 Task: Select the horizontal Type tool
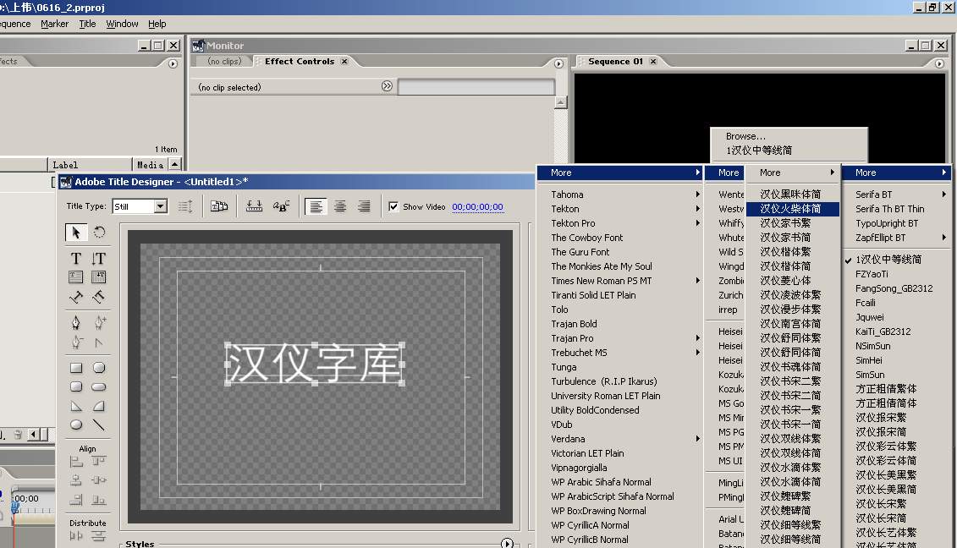75,258
